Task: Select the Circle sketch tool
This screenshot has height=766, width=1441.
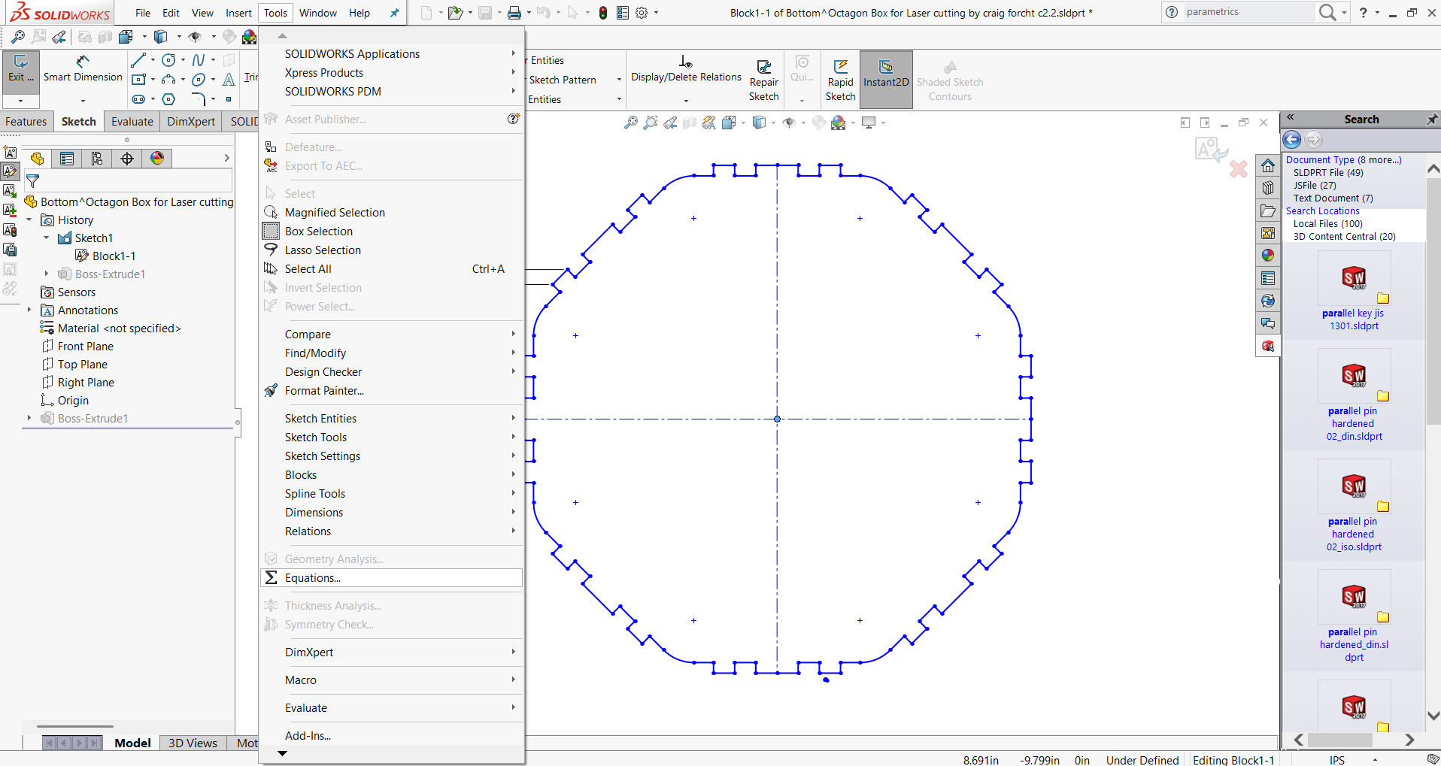Action: click(169, 60)
